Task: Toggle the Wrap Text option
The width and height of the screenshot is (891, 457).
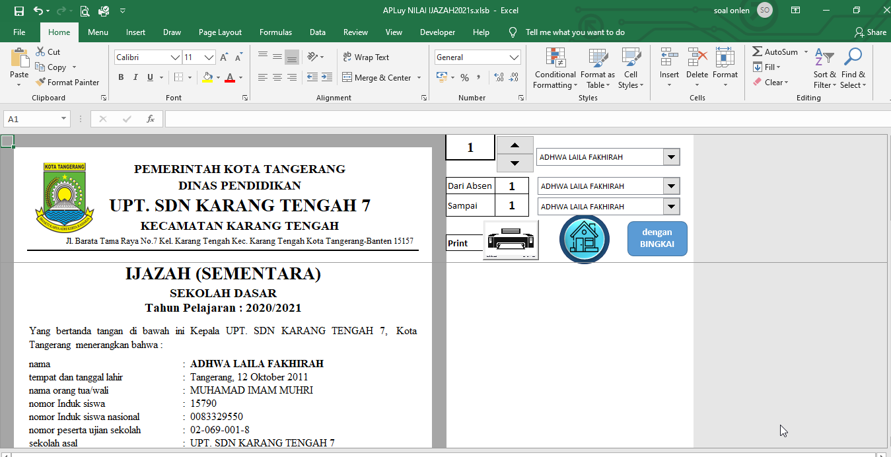Action: coord(366,57)
